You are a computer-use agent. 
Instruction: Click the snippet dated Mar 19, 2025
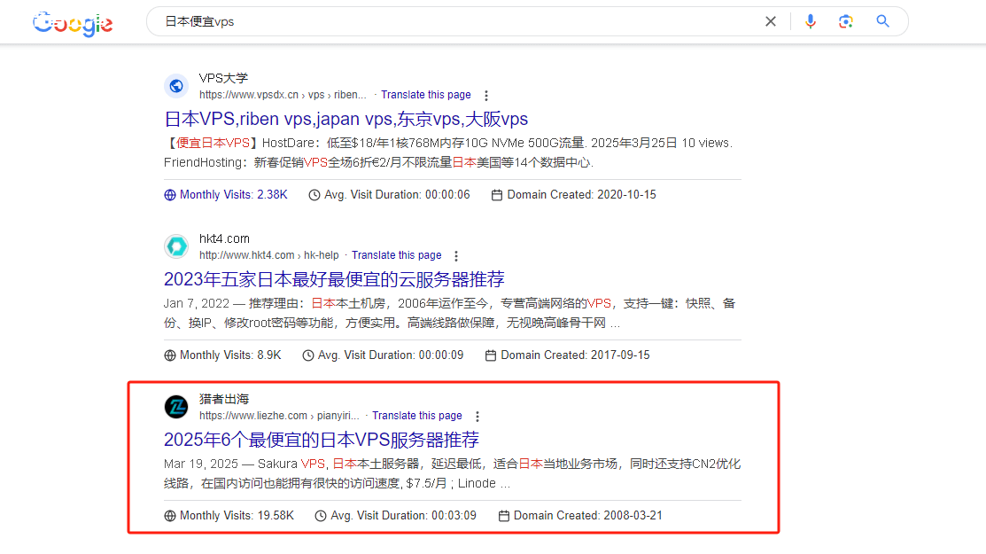tap(453, 473)
